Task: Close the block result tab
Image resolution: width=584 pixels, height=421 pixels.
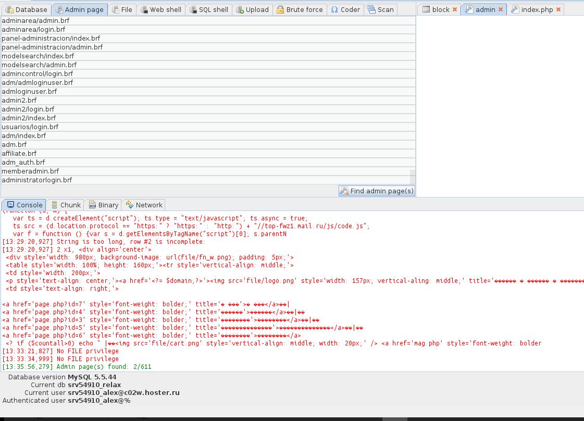Action: click(455, 9)
